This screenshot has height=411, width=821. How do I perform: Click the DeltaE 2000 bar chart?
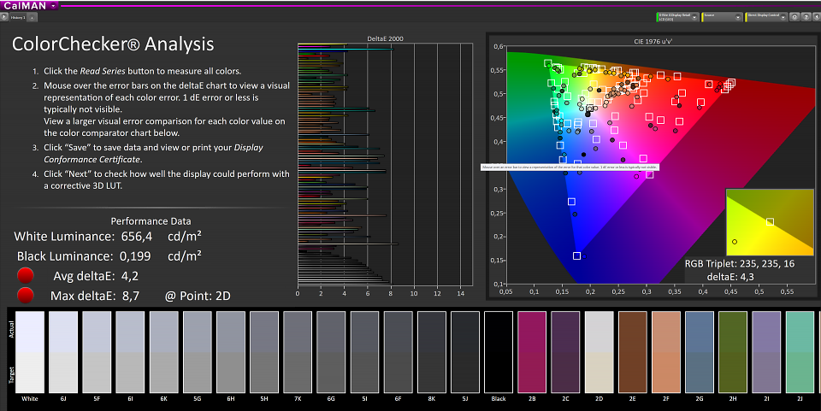click(385, 164)
